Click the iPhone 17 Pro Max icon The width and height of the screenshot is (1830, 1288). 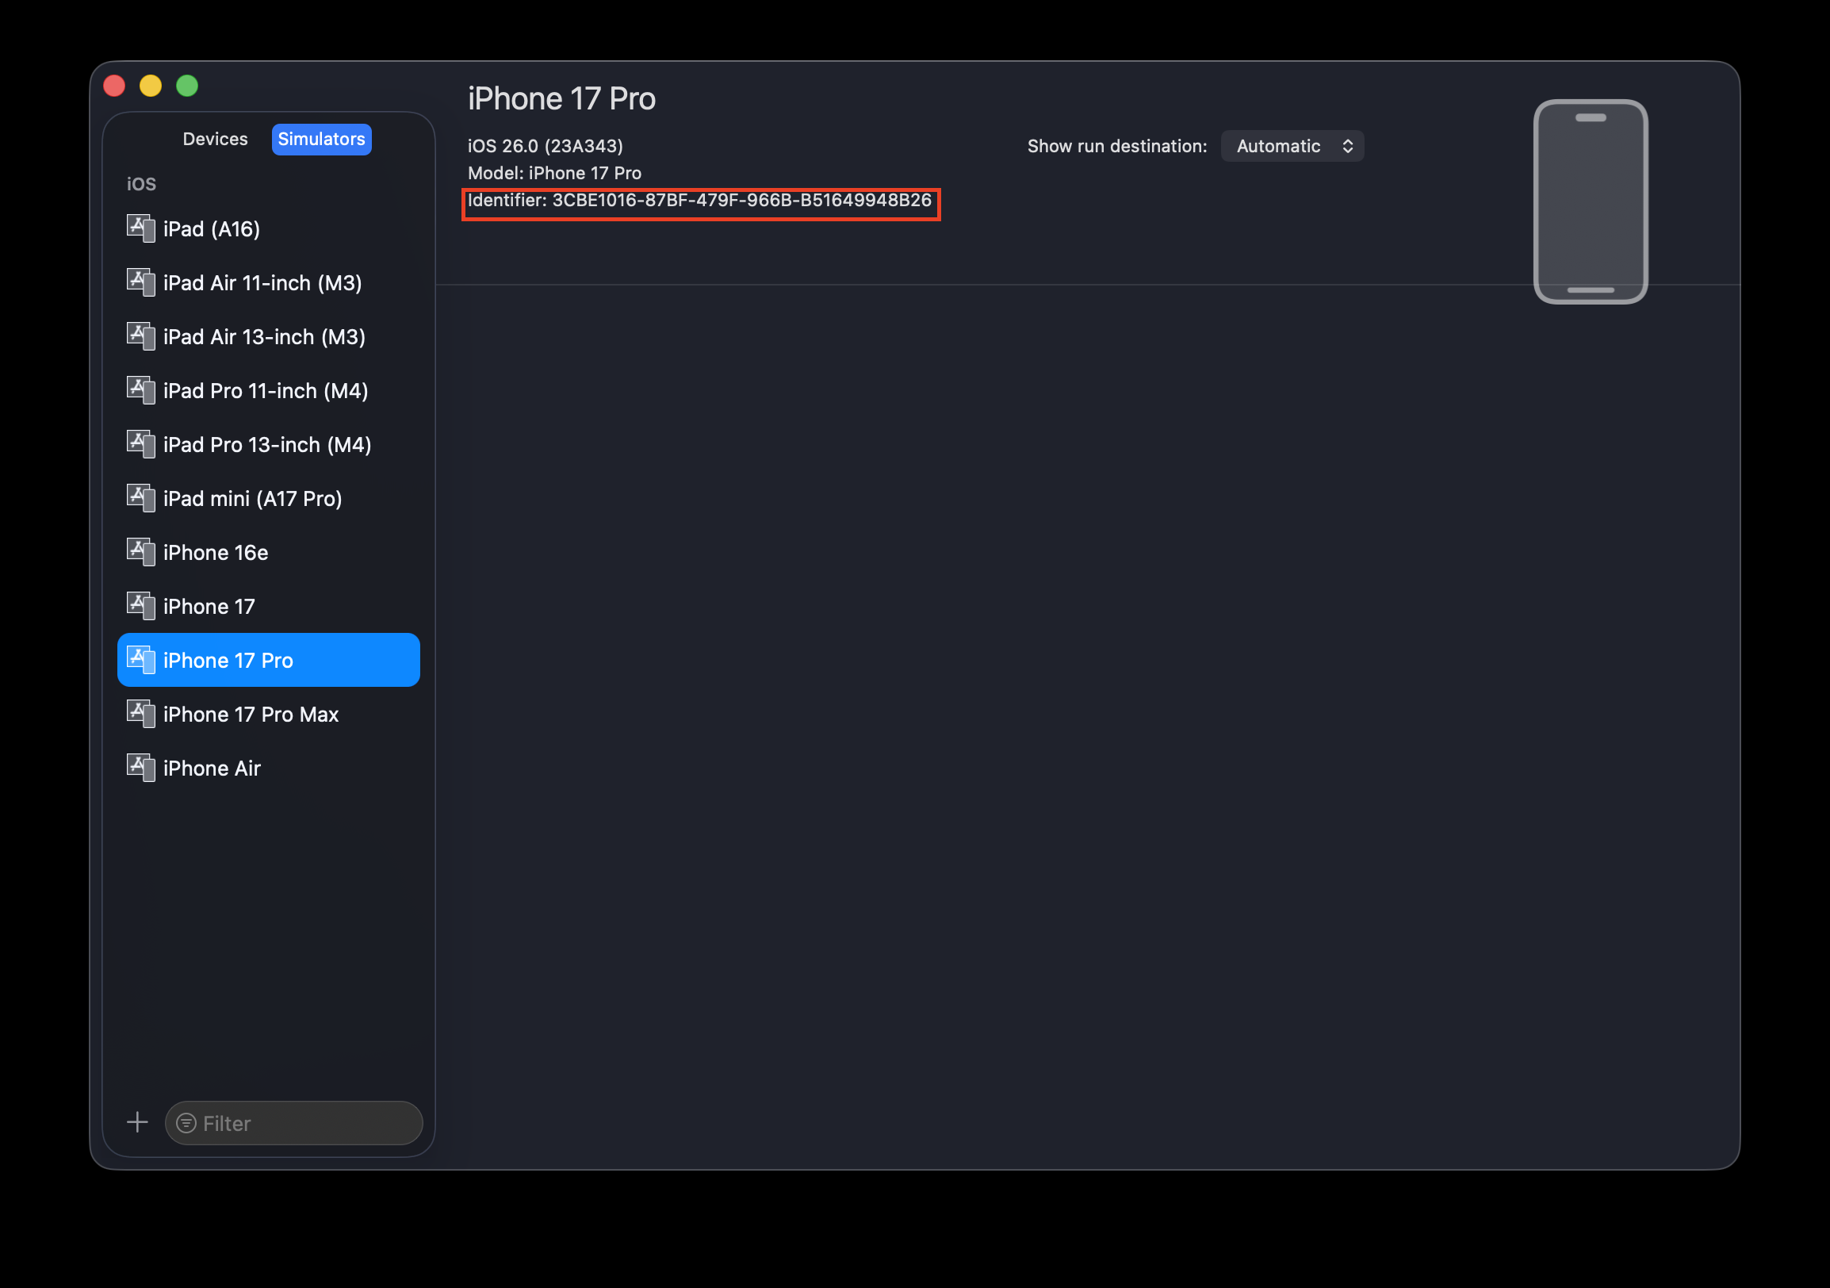click(x=141, y=713)
